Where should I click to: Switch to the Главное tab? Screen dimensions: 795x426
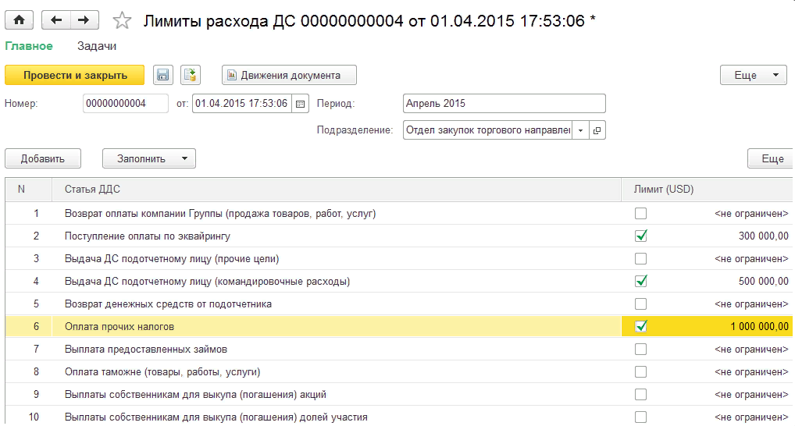tap(29, 46)
